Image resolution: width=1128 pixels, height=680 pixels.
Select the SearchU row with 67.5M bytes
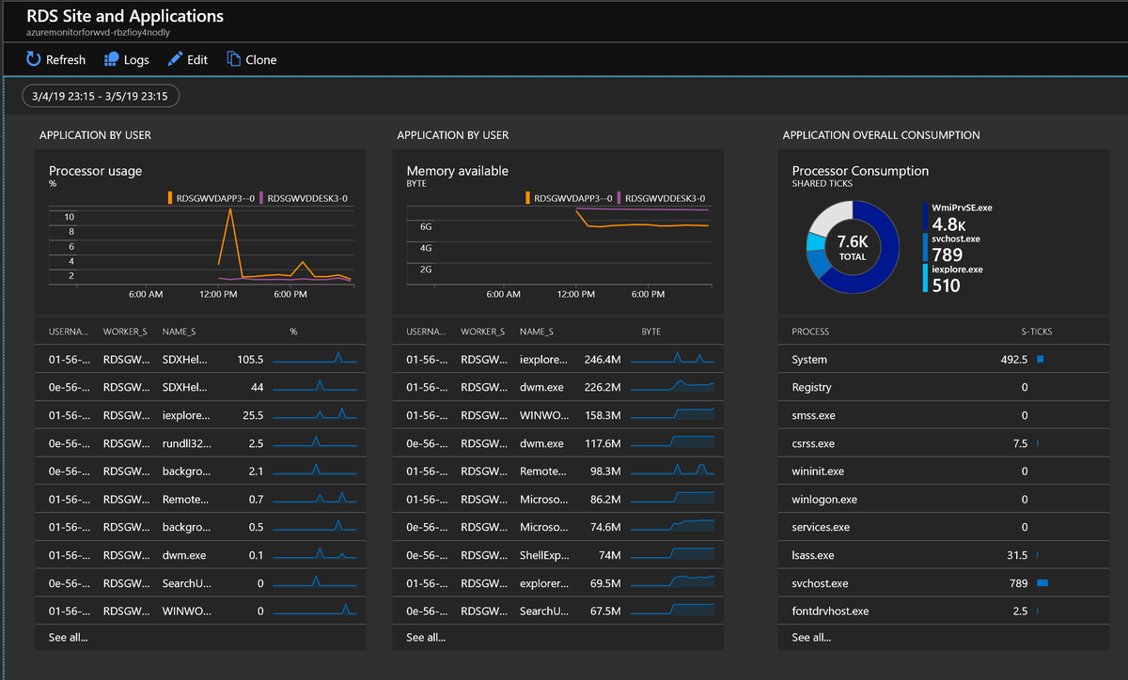click(558, 611)
